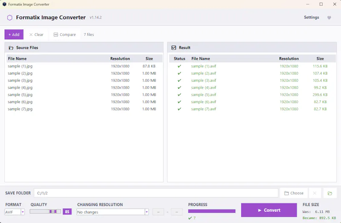
Task: Sort source files by Size header
Action: pyautogui.click(x=149, y=59)
